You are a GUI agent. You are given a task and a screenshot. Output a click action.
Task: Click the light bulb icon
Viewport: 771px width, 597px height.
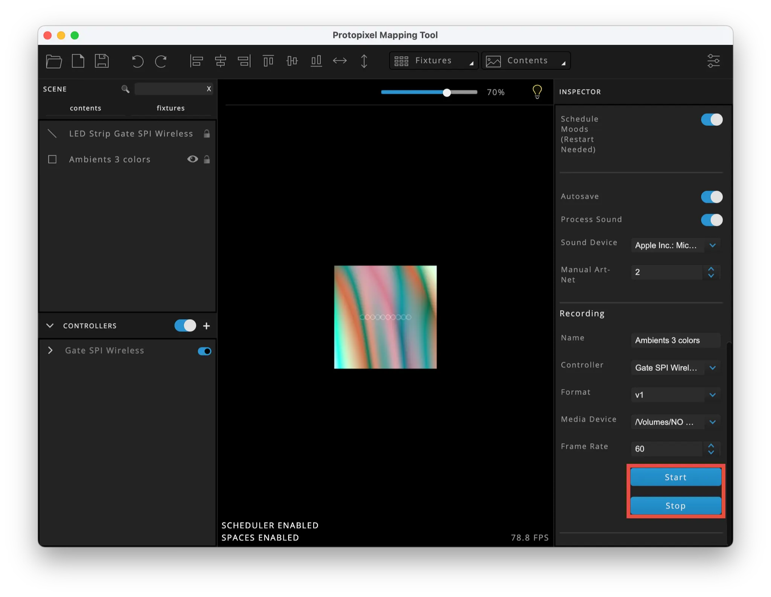click(537, 91)
